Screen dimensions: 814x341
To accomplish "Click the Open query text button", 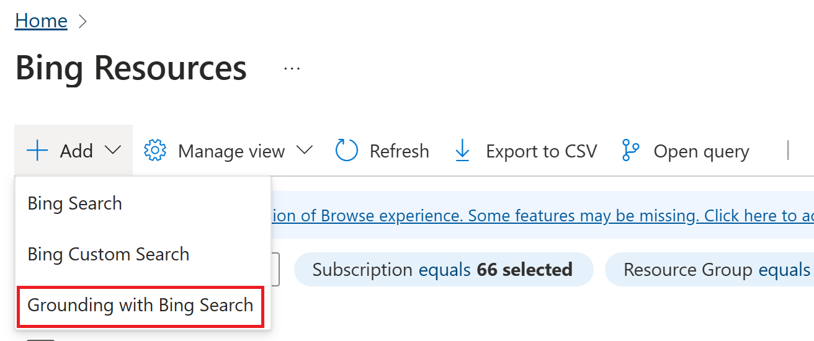I will click(x=701, y=151).
